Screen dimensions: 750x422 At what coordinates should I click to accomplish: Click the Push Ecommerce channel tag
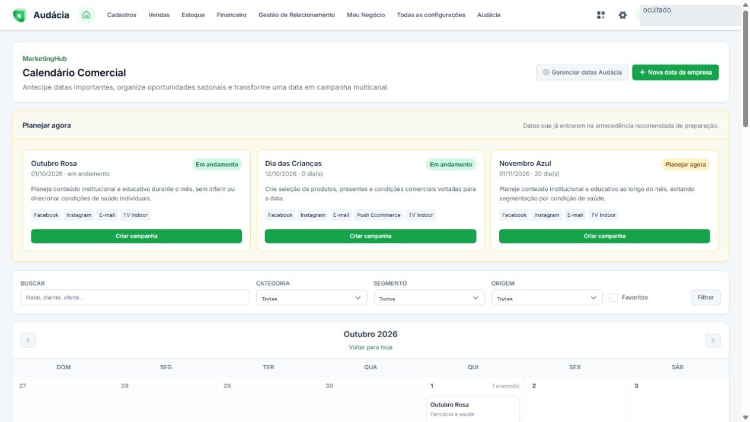click(x=379, y=215)
